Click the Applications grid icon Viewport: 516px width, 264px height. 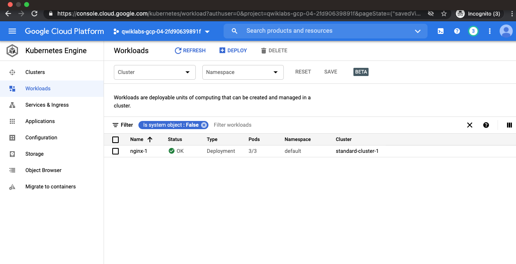coord(12,121)
